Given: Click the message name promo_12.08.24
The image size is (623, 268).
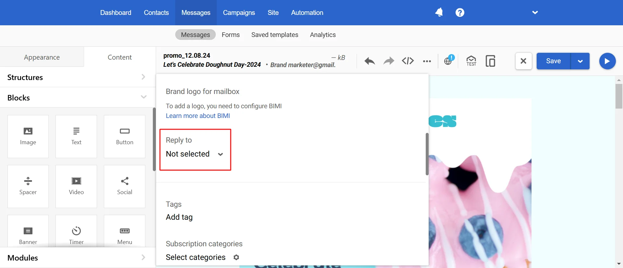Looking at the screenshot, I should [187, 55].
